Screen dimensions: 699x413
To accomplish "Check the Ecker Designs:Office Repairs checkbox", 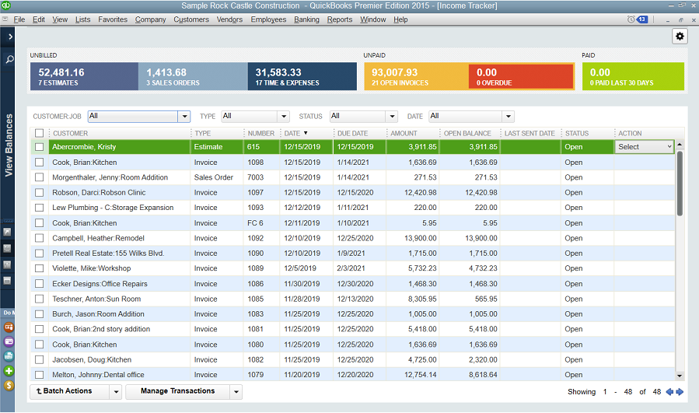I will click(39, 283).
